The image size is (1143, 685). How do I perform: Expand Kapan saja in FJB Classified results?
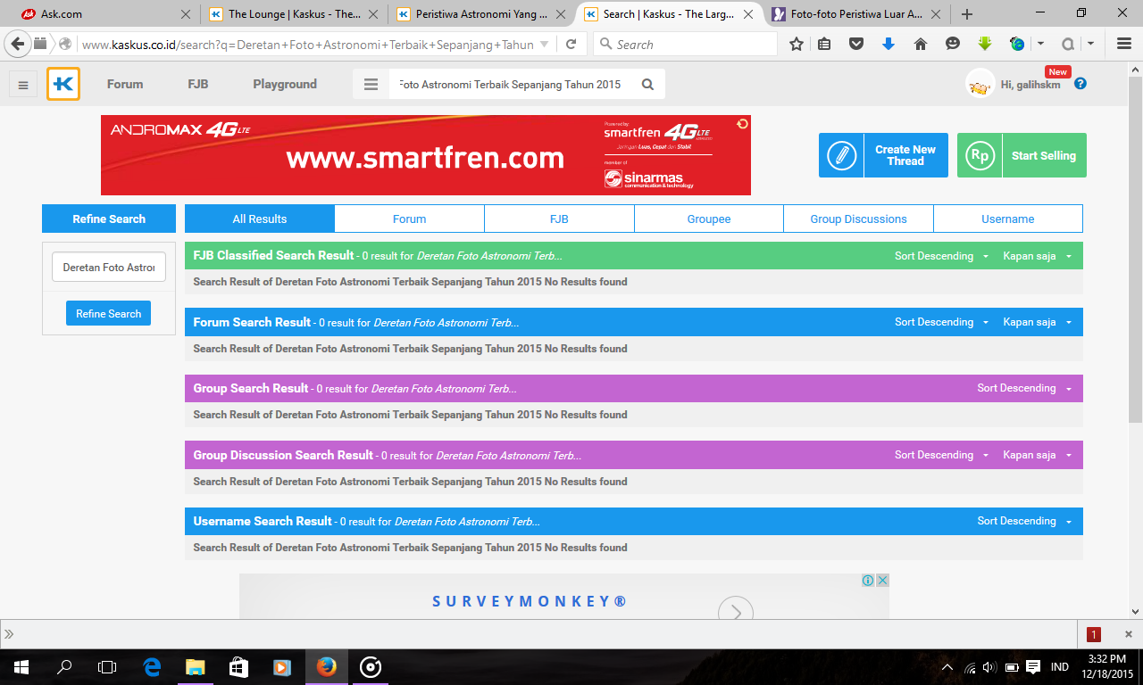pyautogui.click(x=1037, y=256)
